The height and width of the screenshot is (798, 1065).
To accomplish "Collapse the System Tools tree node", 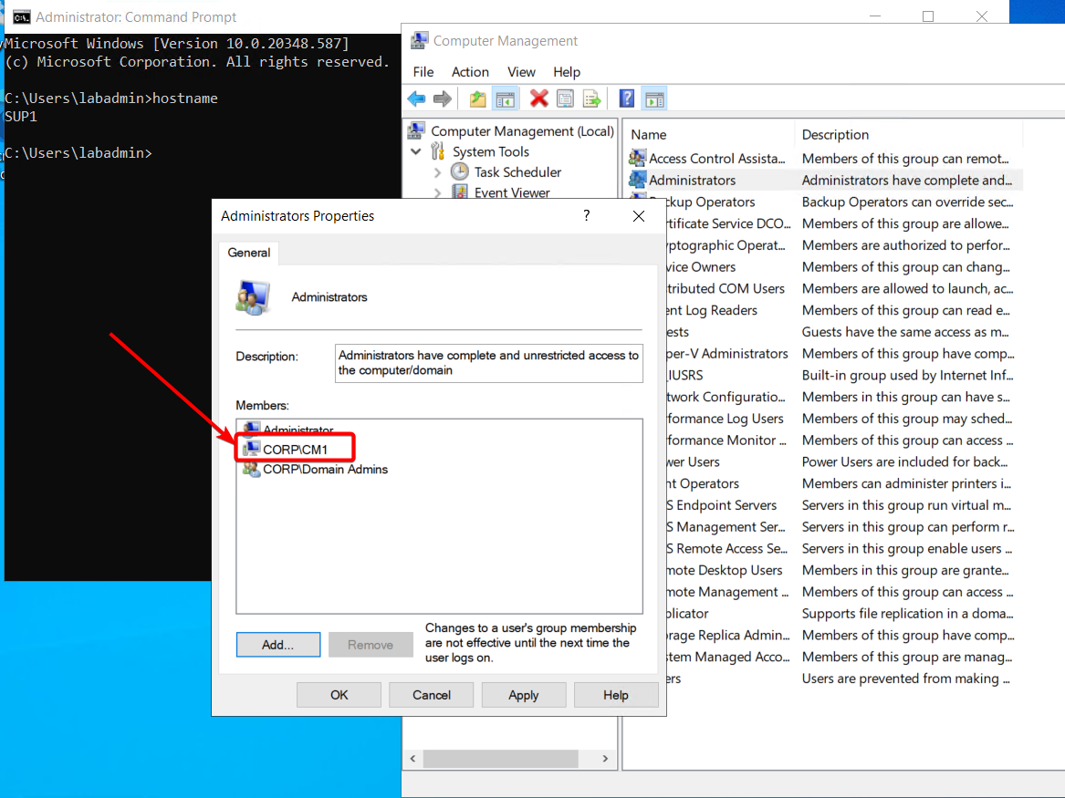I will coord(416,151).
